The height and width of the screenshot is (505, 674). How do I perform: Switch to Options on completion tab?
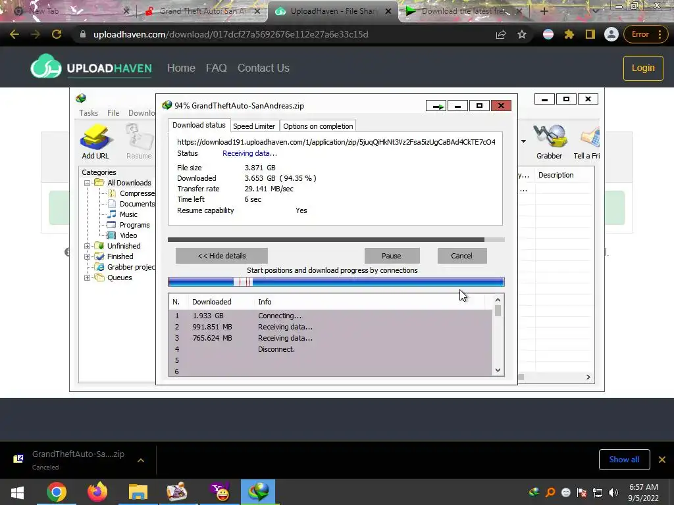point(318,126)
